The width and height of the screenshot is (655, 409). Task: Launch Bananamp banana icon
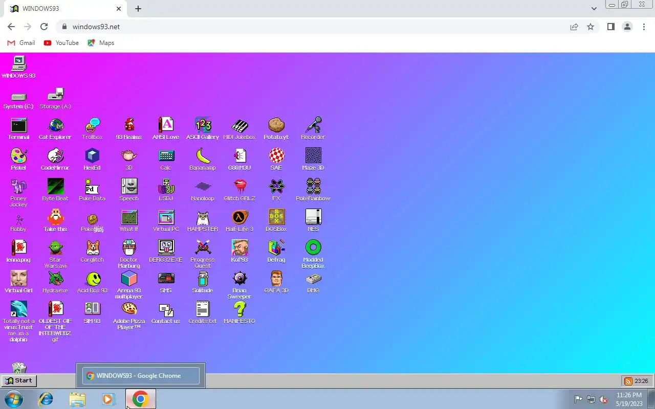203,156
